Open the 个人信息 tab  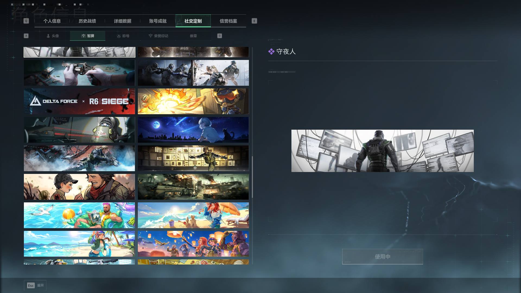(52, 21)
